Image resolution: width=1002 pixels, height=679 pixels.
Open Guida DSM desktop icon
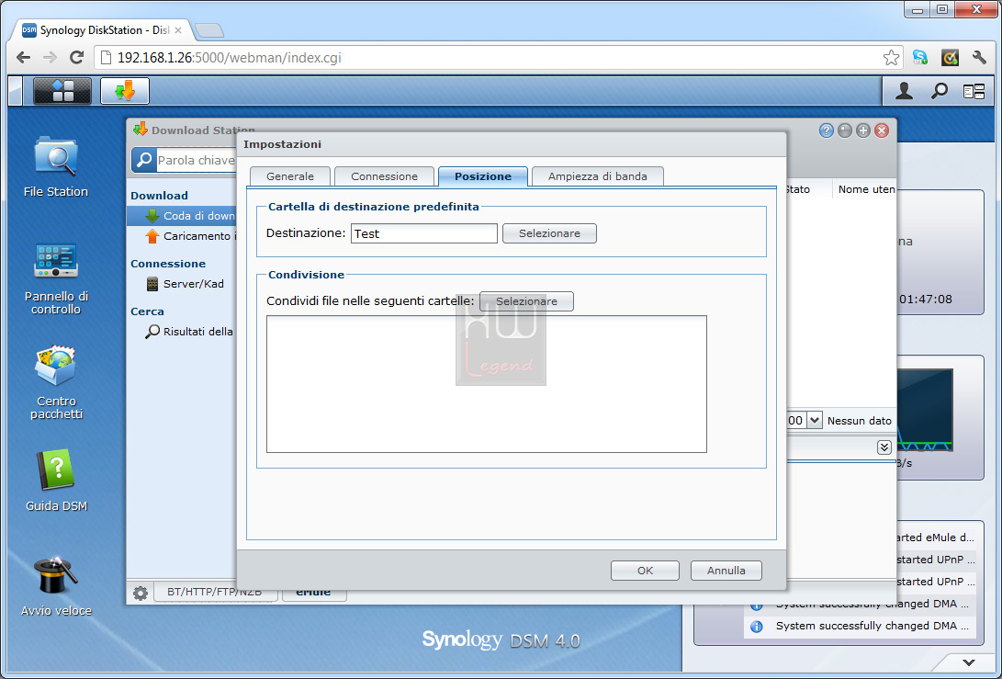[x=56, y=480]
